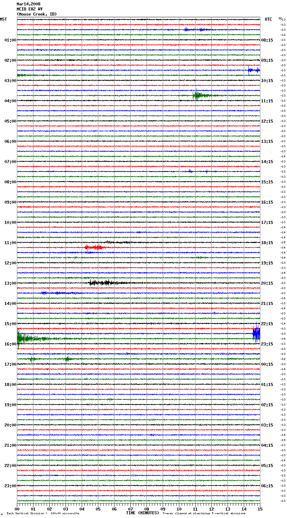Click the '20:15' UTC time label

click(x=267, y=283)
